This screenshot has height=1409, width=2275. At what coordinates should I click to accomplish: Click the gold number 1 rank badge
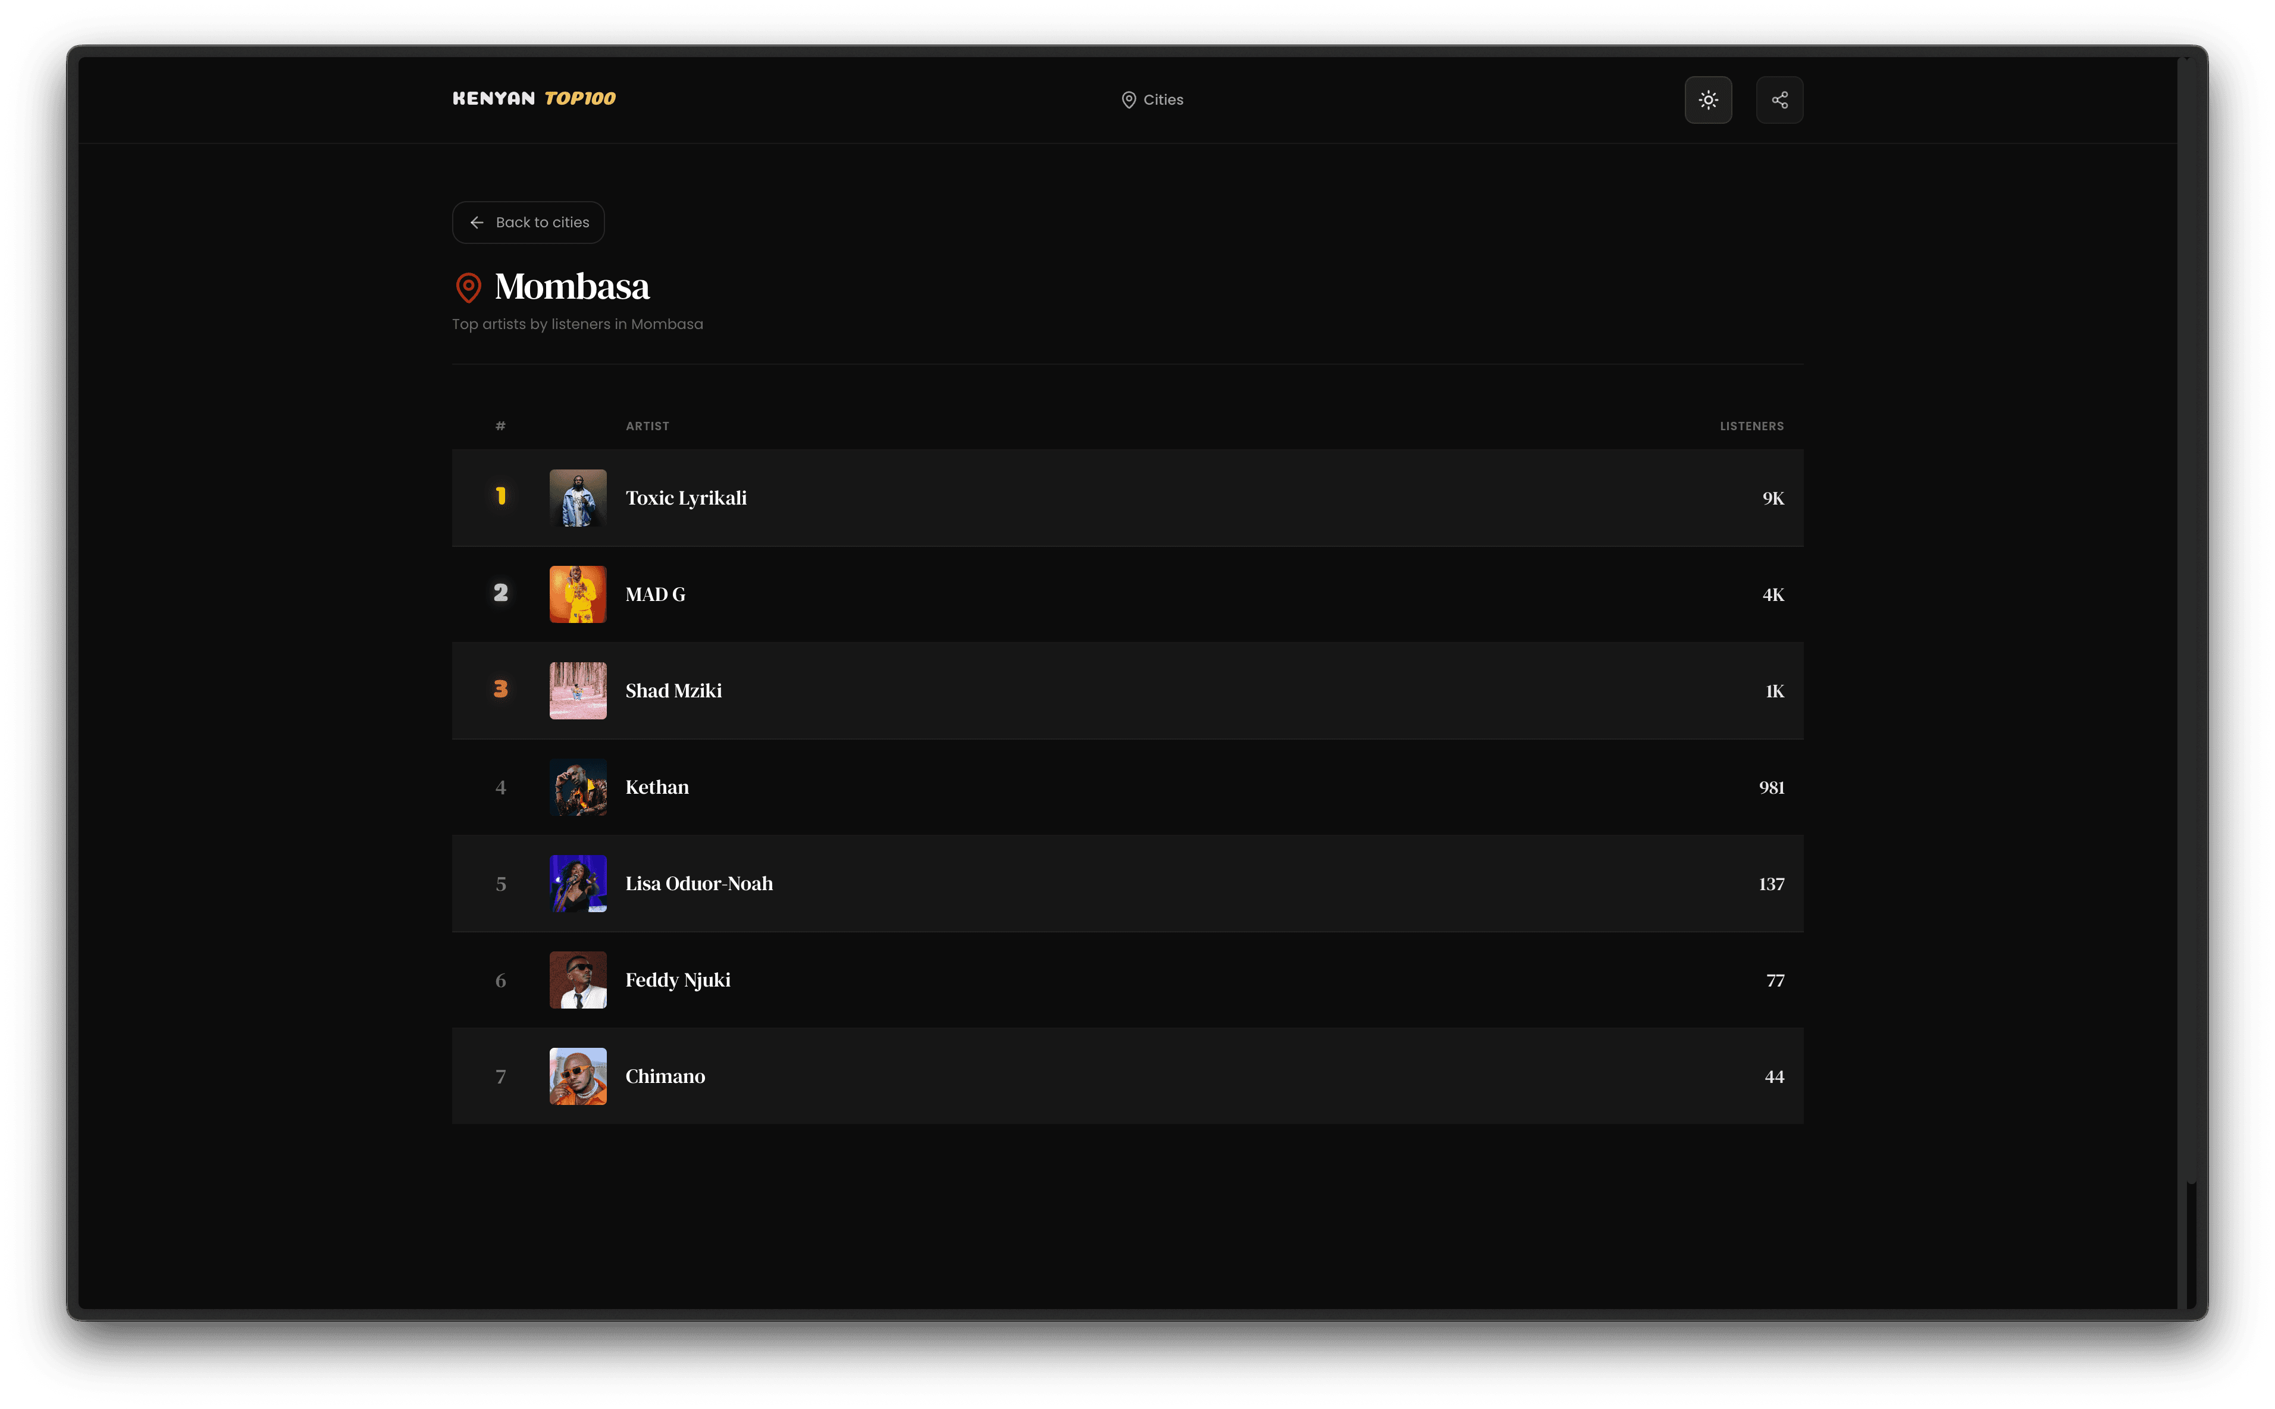pos(500,497)
